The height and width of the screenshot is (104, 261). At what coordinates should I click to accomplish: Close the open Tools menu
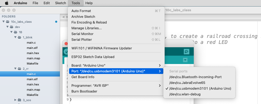pyautogui.click(x=76, y=3)
